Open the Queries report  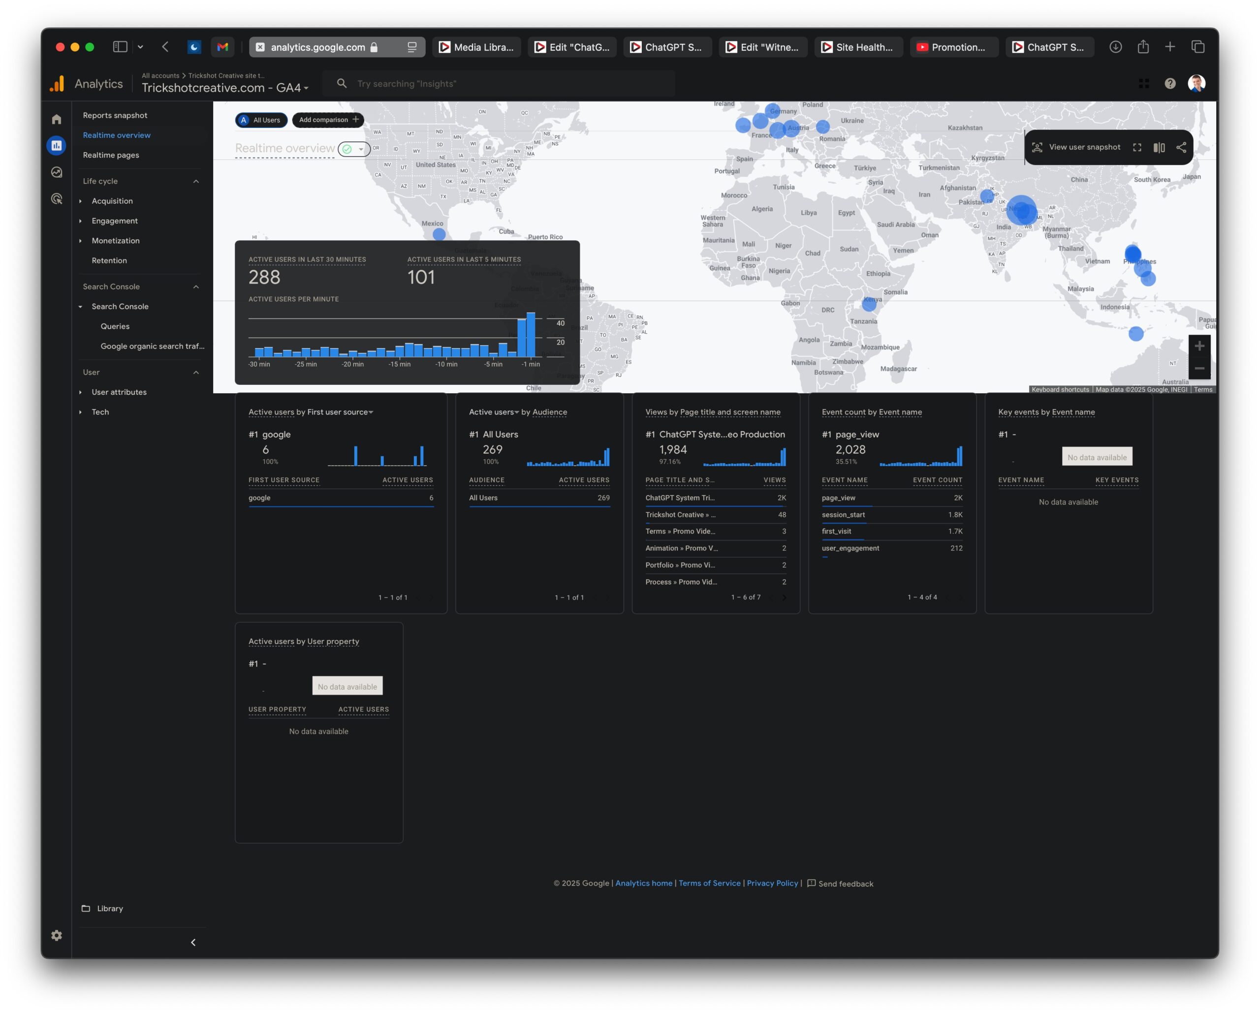115,326
